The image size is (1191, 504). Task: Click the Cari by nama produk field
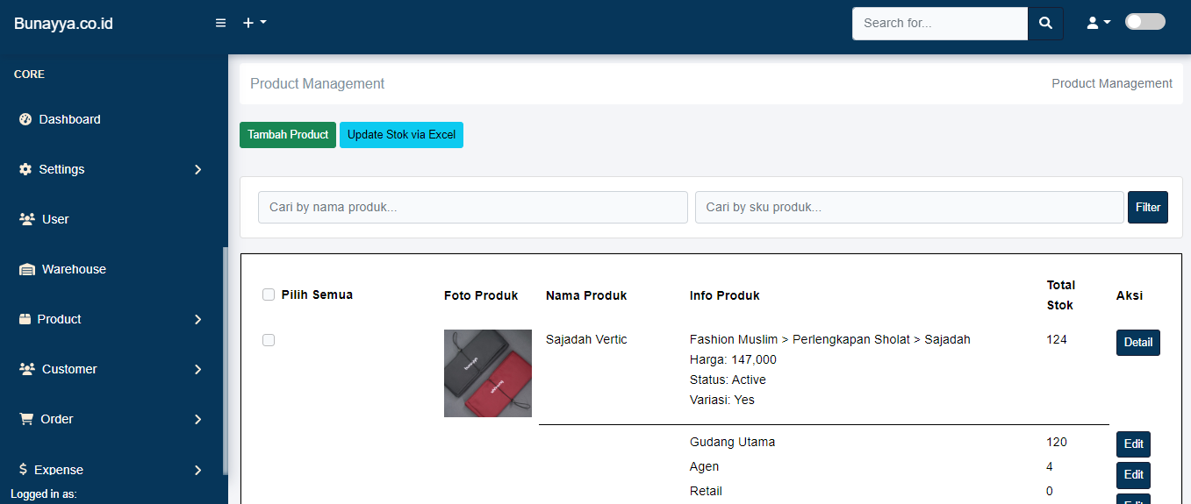click(472, 208)
